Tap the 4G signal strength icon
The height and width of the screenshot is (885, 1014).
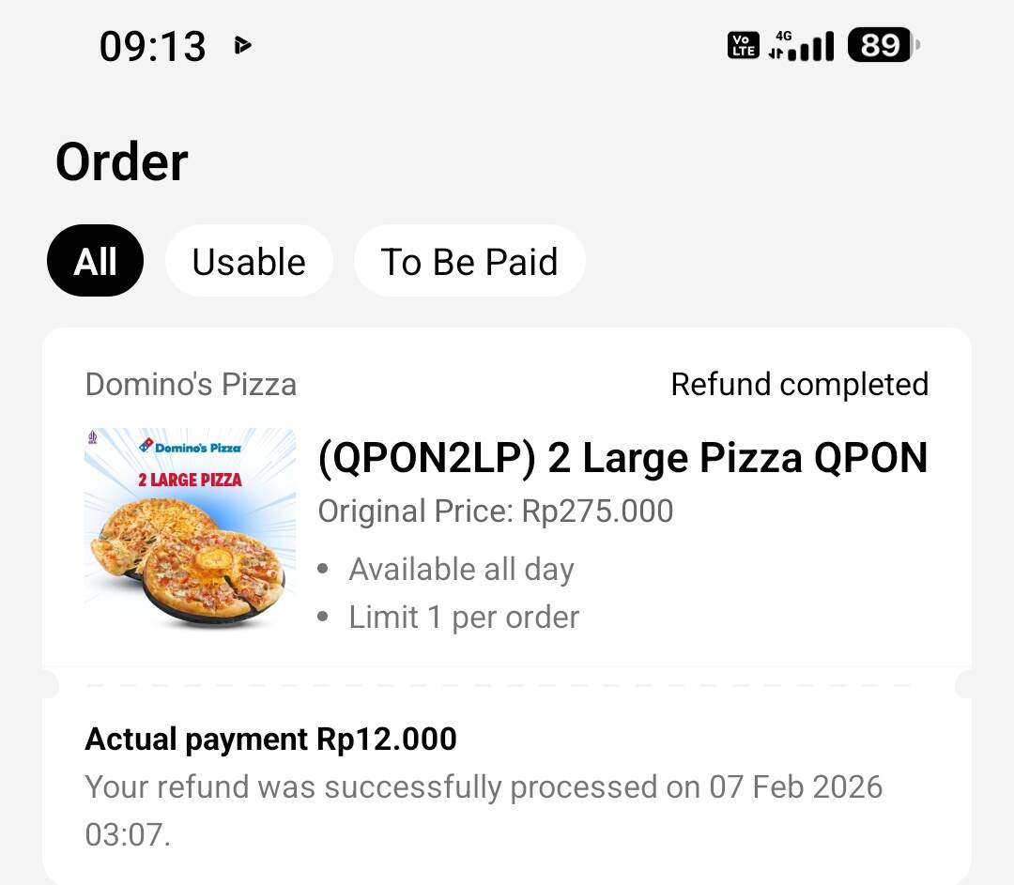pos(785,36)
